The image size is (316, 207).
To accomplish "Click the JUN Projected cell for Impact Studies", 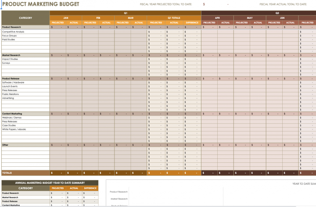I will click(x=274, y=59).
